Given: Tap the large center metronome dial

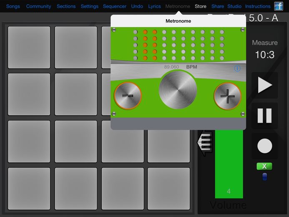Looking at the screenshot, I should coord(178,90).
